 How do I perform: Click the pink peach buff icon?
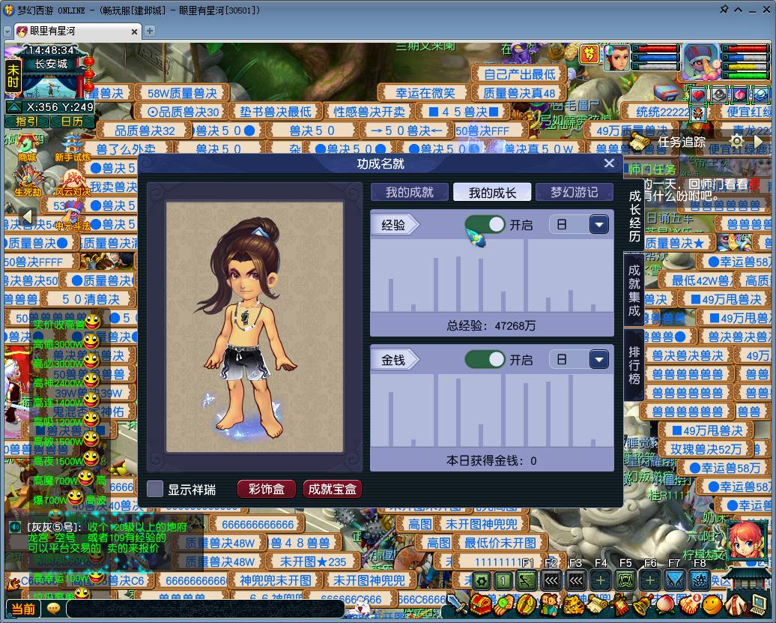click(x=740, y=95)
